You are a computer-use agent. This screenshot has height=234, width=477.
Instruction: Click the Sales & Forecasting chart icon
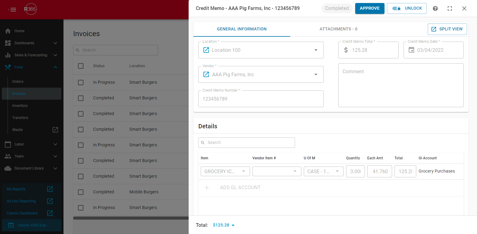click(x=8, y=55)
